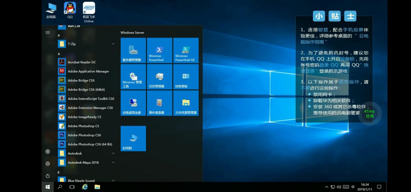The height and width of the screenshot is (192, 411).
Task: Click the # section header
Action: 59,35
